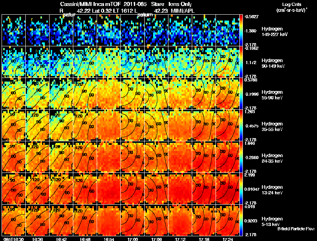
Task: Select the Hydrogen 35-55 keV label
Action: [x=272, y=127]
